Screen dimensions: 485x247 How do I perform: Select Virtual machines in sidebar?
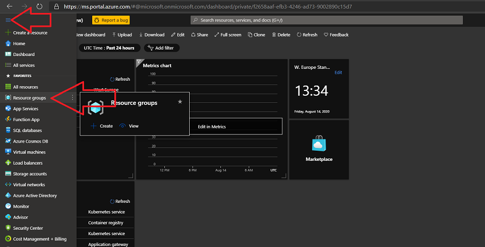(x=30, y=152)
